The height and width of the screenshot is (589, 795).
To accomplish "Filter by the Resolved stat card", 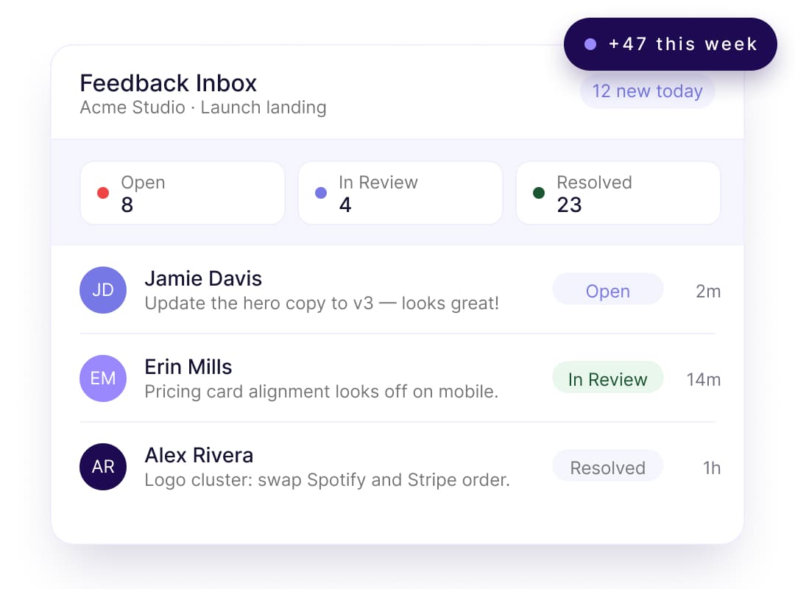I will [x=618, y=193].
